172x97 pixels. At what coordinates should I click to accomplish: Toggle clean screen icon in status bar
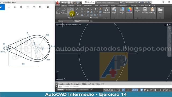click(167, 90)
